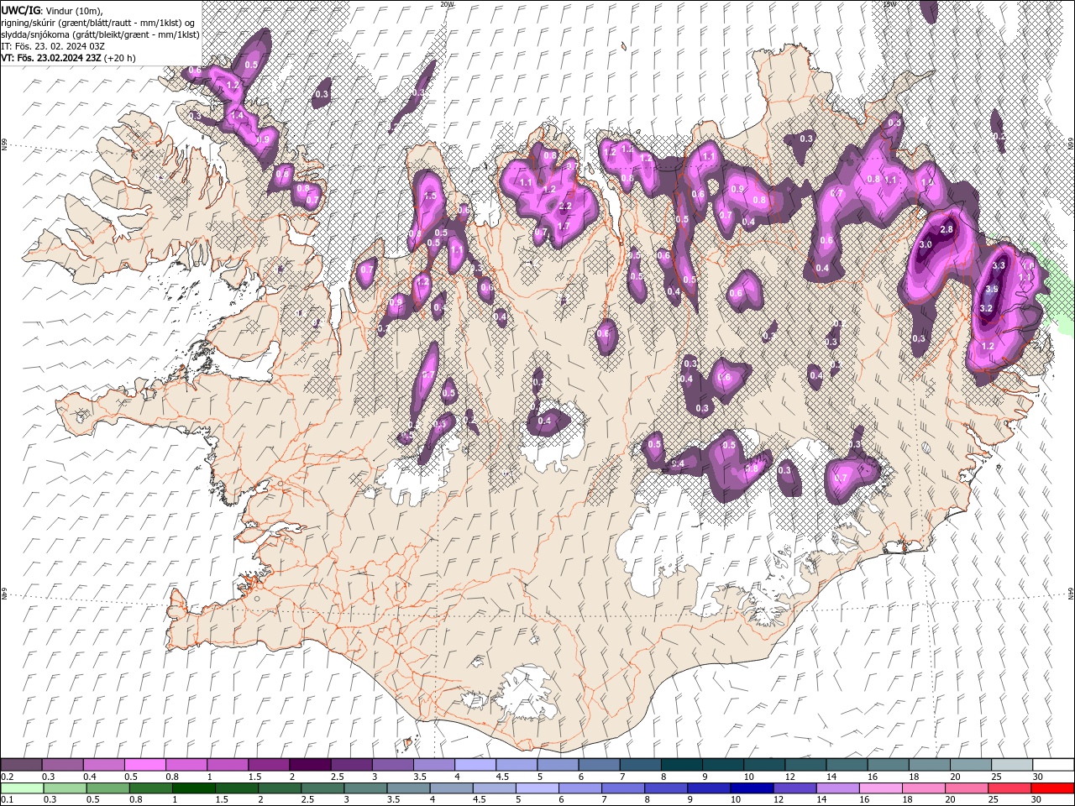This screenshot has height=806, width=1075.
Task: Click the white 30 swatch in the snow legend
Action: (1053, 765)
